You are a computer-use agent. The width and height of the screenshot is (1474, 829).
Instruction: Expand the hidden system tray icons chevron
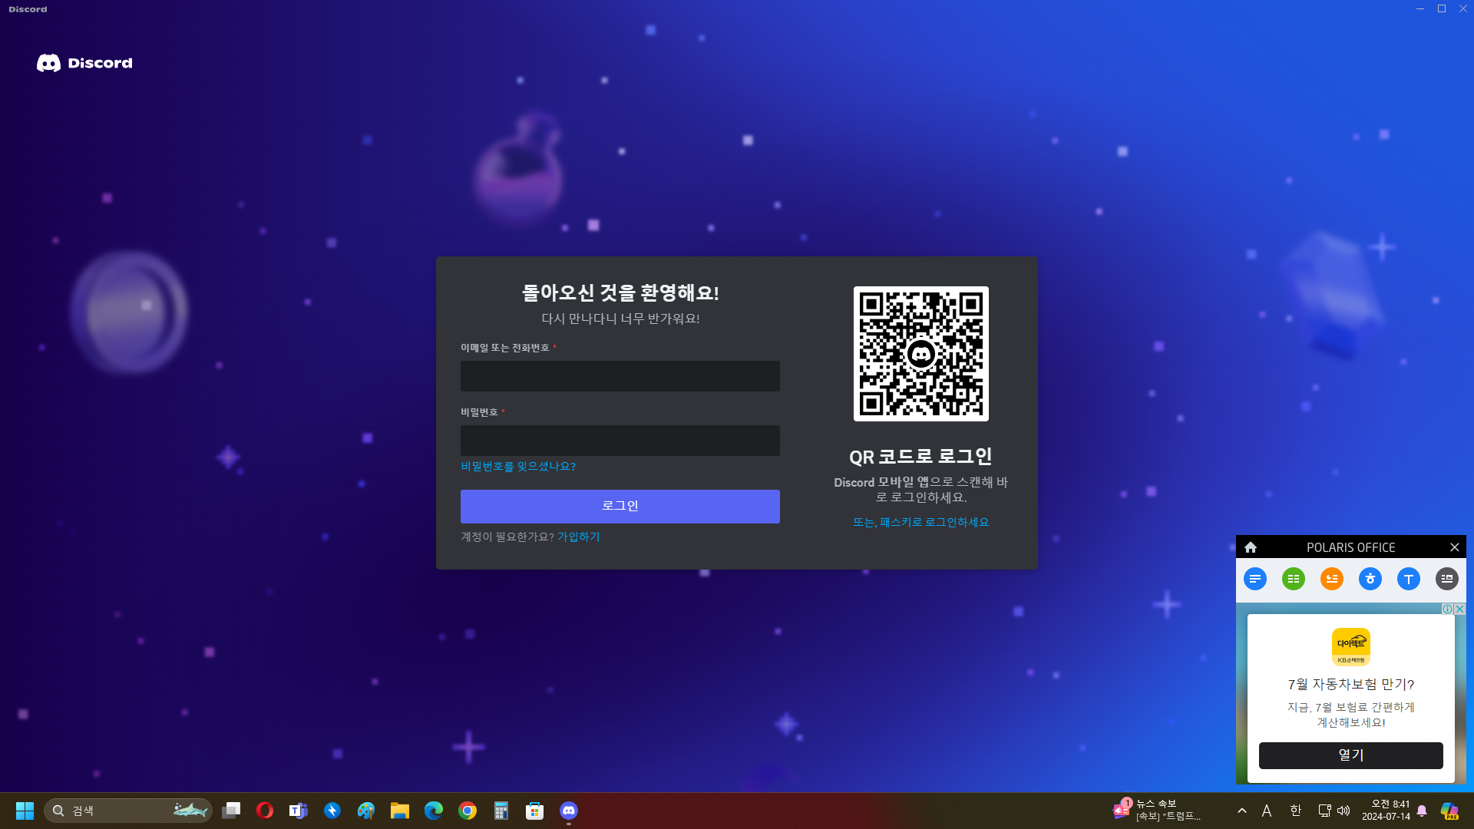tap(1242, 811)
